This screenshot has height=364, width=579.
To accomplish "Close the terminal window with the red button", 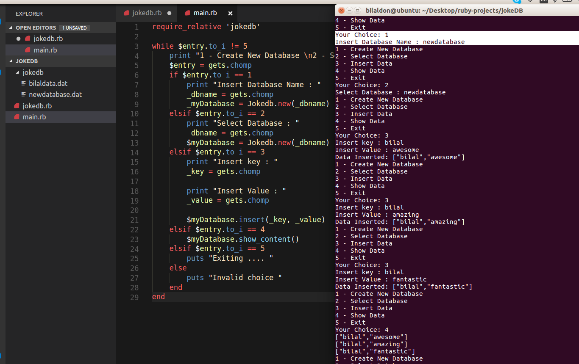I will point(342,10).
